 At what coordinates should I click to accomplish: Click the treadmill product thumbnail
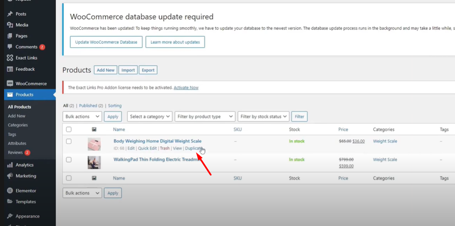[x=94, y=163]
